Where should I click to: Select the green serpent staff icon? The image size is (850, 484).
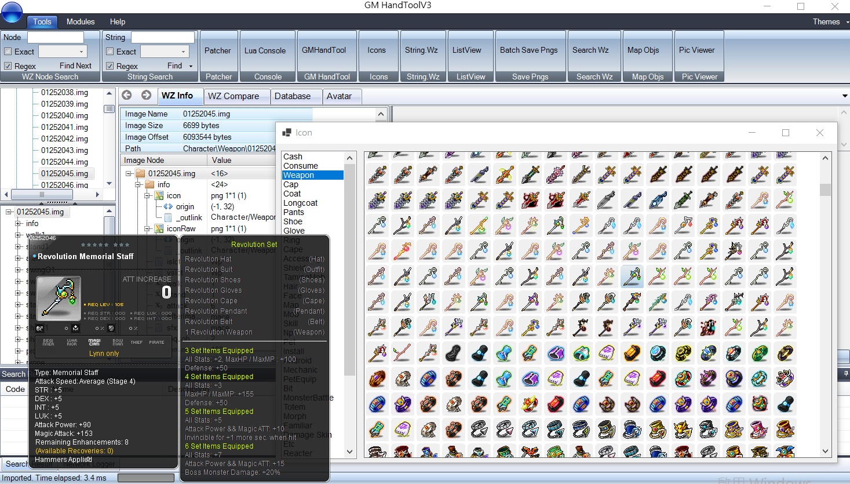(x=657, y=301)
